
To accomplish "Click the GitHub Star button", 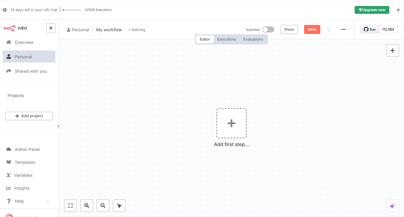I will [370, 29].
